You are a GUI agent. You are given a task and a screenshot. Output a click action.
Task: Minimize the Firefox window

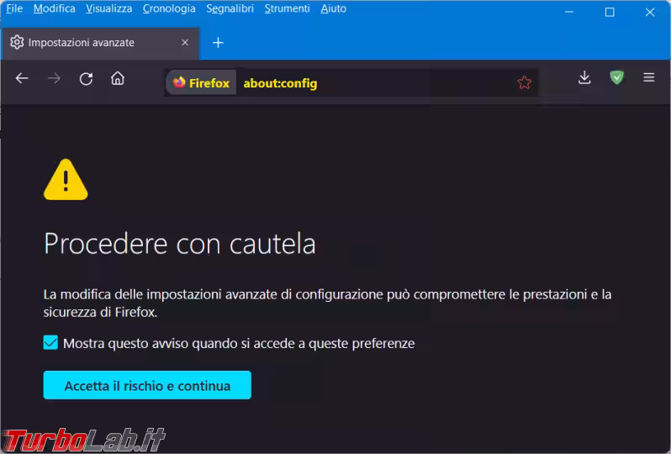pyautogui.click(x=569, y=12)
